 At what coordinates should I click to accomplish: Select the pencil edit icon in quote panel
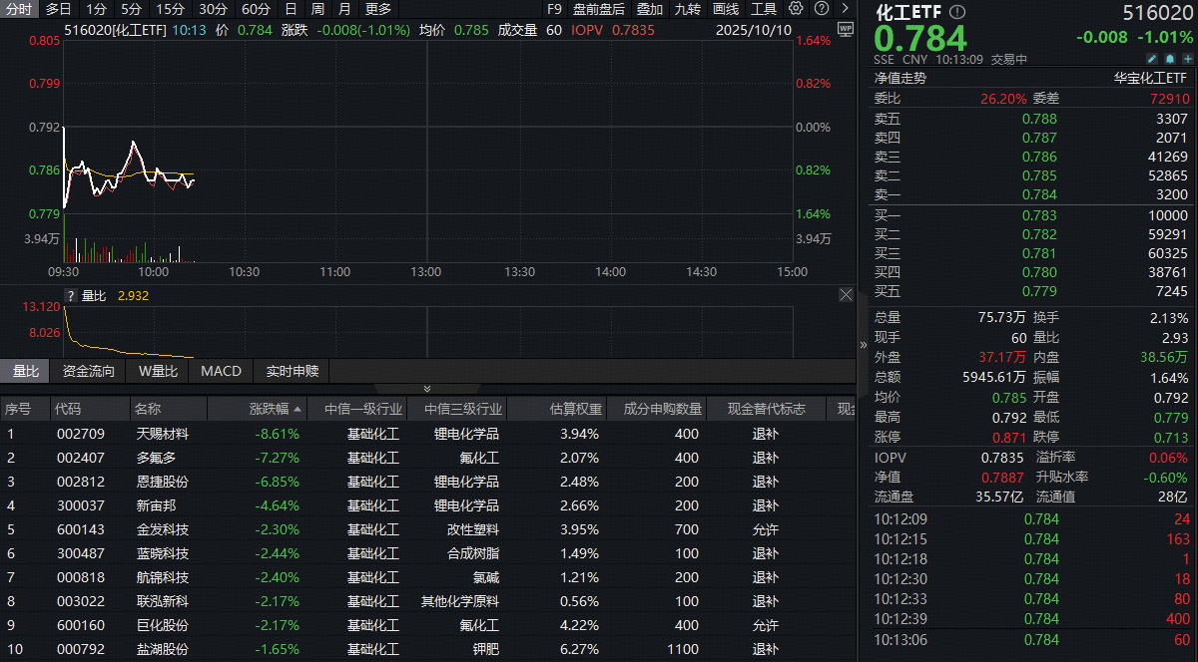click(1152, 59)
